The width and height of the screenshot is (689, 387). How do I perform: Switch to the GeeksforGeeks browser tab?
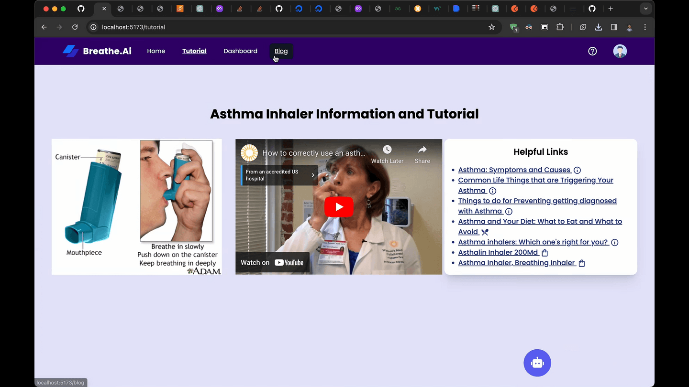tap(398, 9)
